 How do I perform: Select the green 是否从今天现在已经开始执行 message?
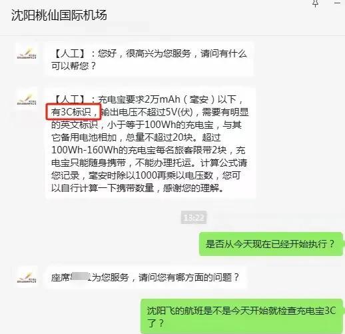[271, 244]
